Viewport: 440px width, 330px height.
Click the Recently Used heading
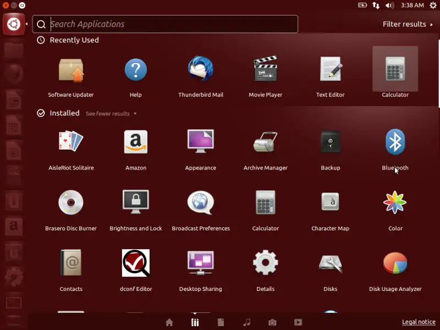[74, 40]
